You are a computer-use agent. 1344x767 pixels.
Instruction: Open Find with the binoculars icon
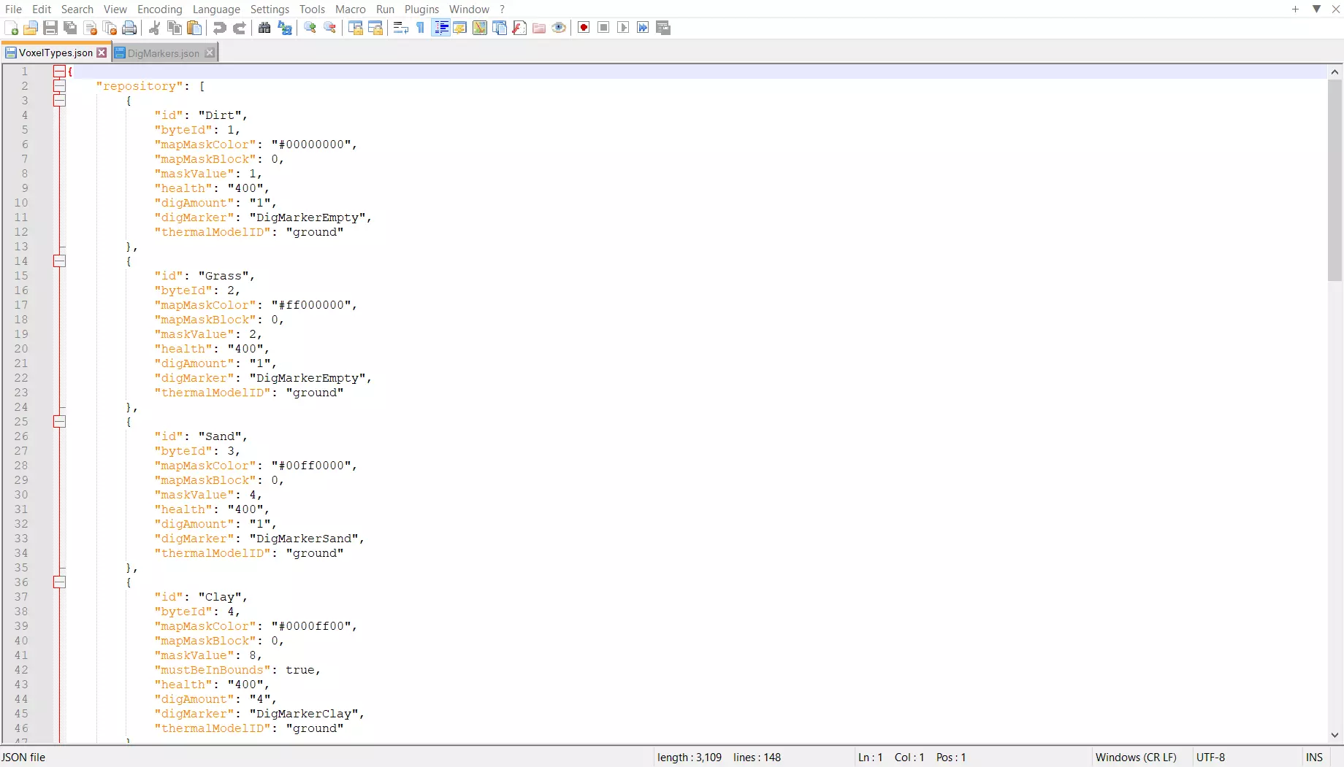tap(264, 28)
